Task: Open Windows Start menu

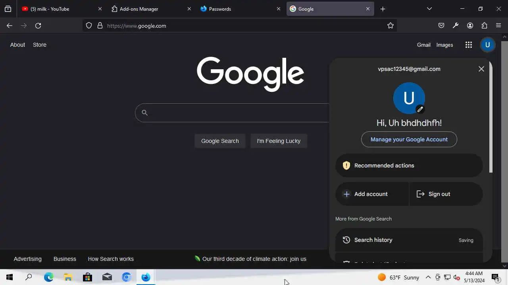Action: tap(10, 277)
